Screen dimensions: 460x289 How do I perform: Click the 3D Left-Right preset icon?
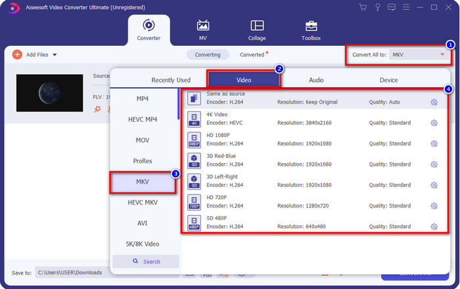(195, 182)
